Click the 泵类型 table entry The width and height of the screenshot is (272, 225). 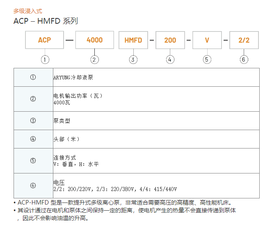click(x=62, y=121)
